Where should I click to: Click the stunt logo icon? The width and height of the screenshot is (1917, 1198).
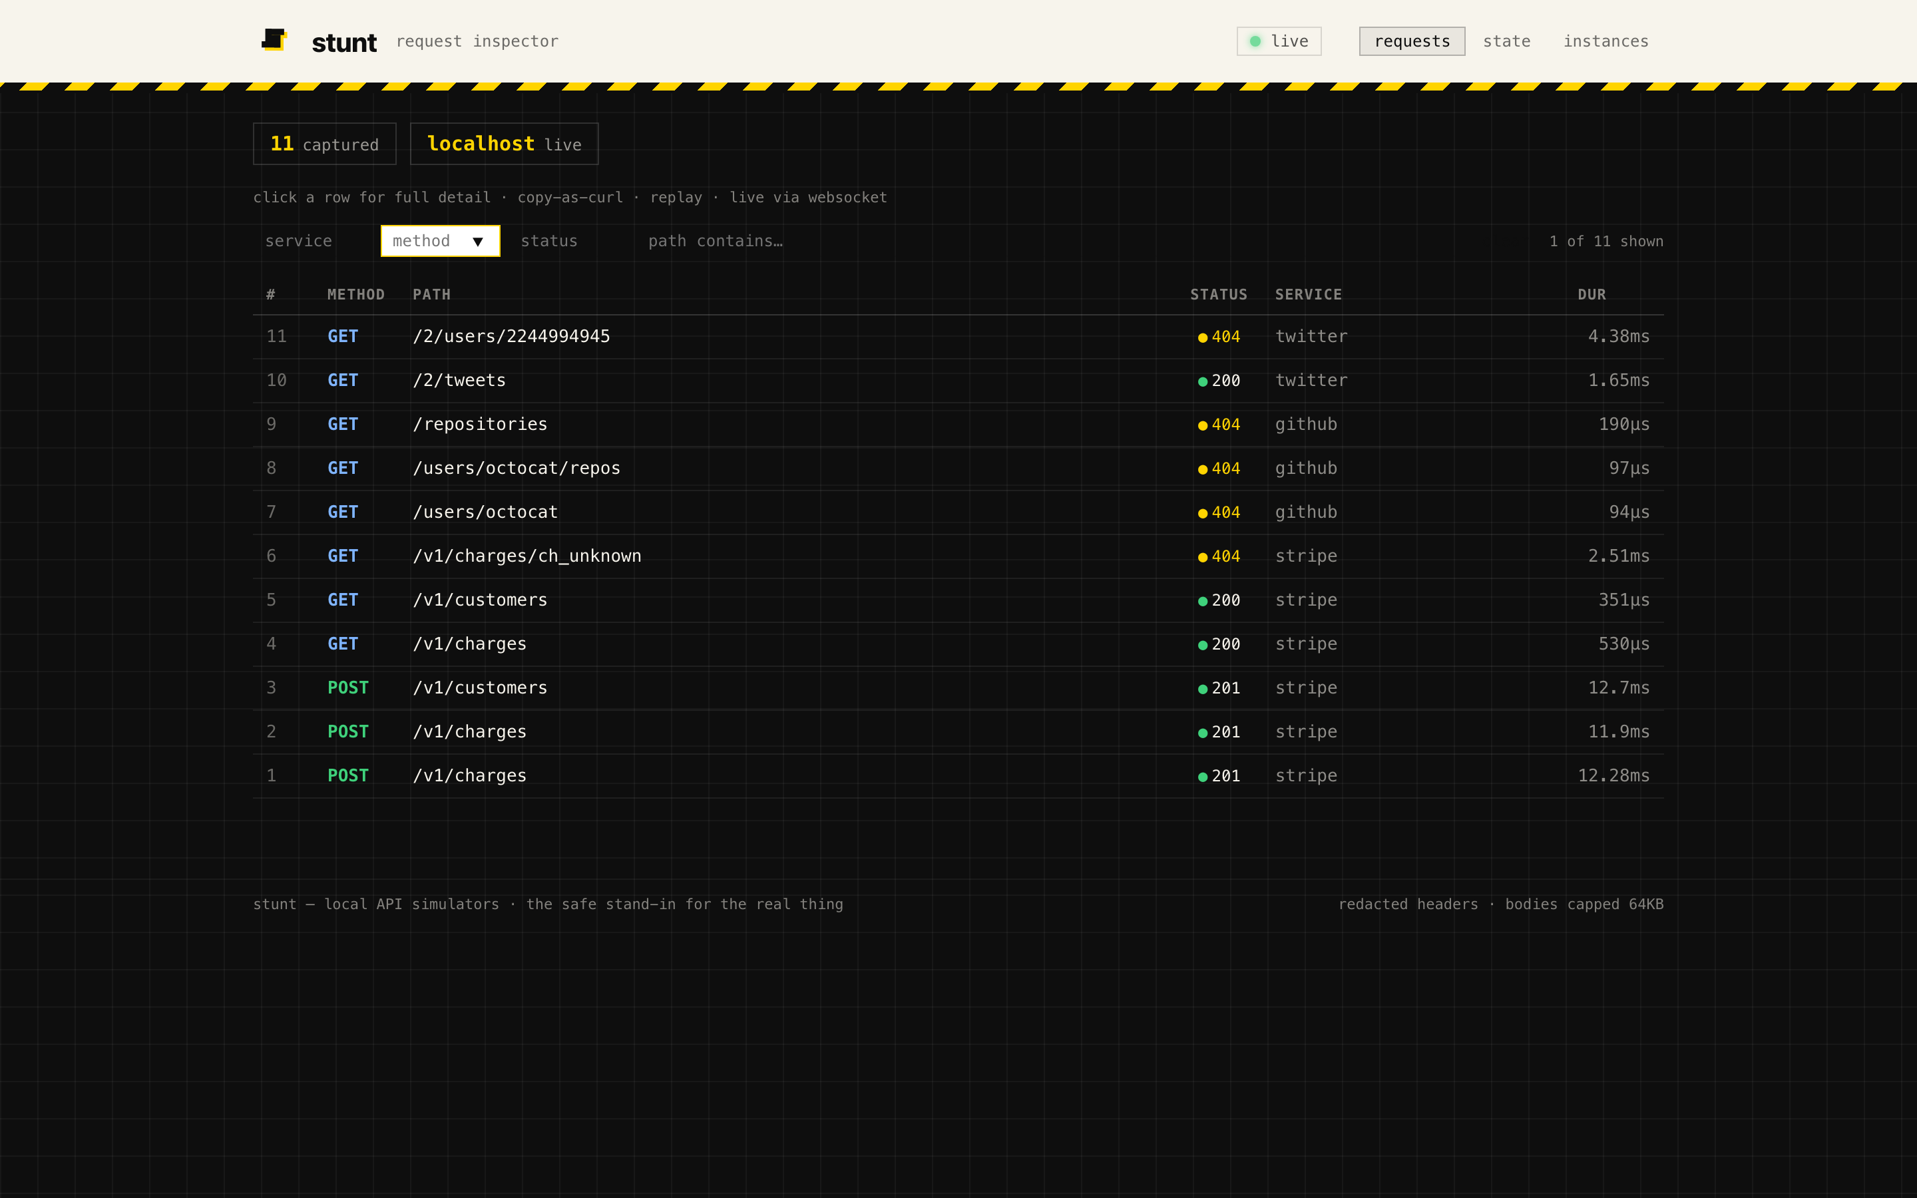(x=274, y=40)
